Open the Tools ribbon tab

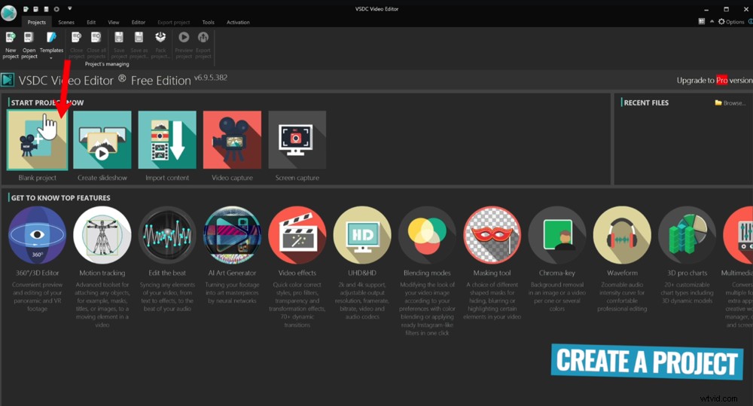coord(208,22)
